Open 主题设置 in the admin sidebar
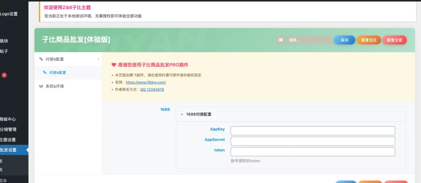Image resolution: width=421 pixels, height=183 pixels. click(8, 139)
